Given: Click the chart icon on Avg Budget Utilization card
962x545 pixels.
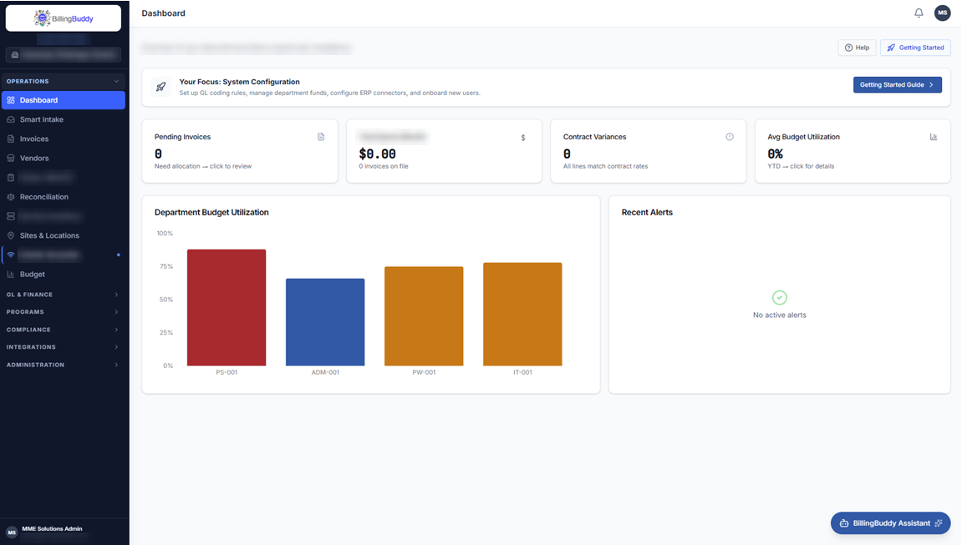Looking at the screenshot, I should 933,137.
